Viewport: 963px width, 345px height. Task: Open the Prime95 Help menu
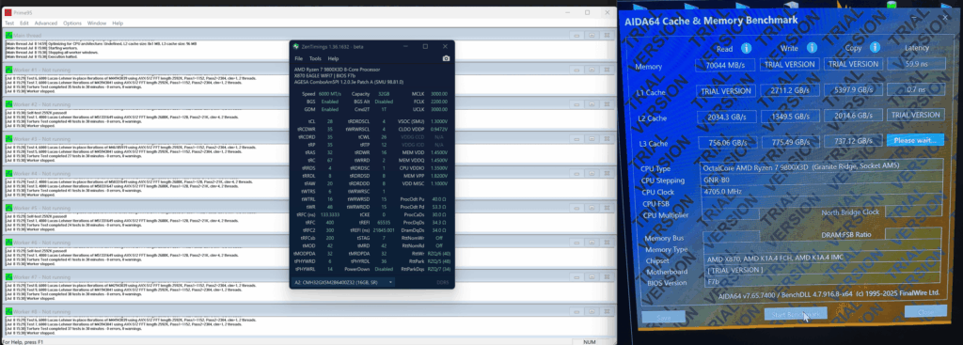tap(118, 24)
